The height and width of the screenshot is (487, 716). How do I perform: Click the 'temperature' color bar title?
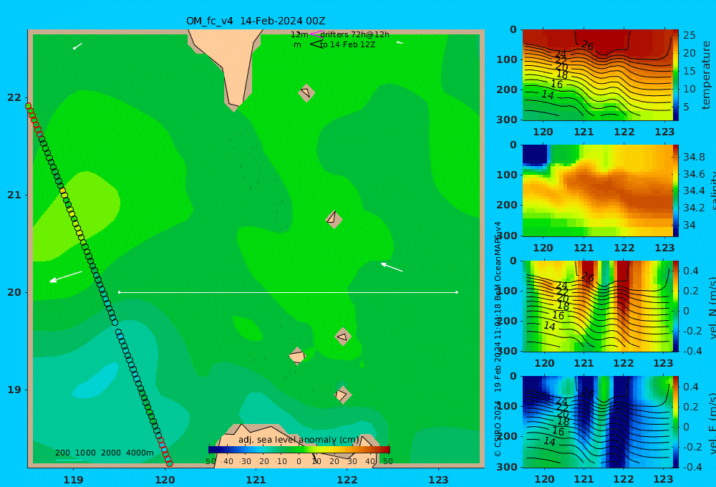[707, 75]
